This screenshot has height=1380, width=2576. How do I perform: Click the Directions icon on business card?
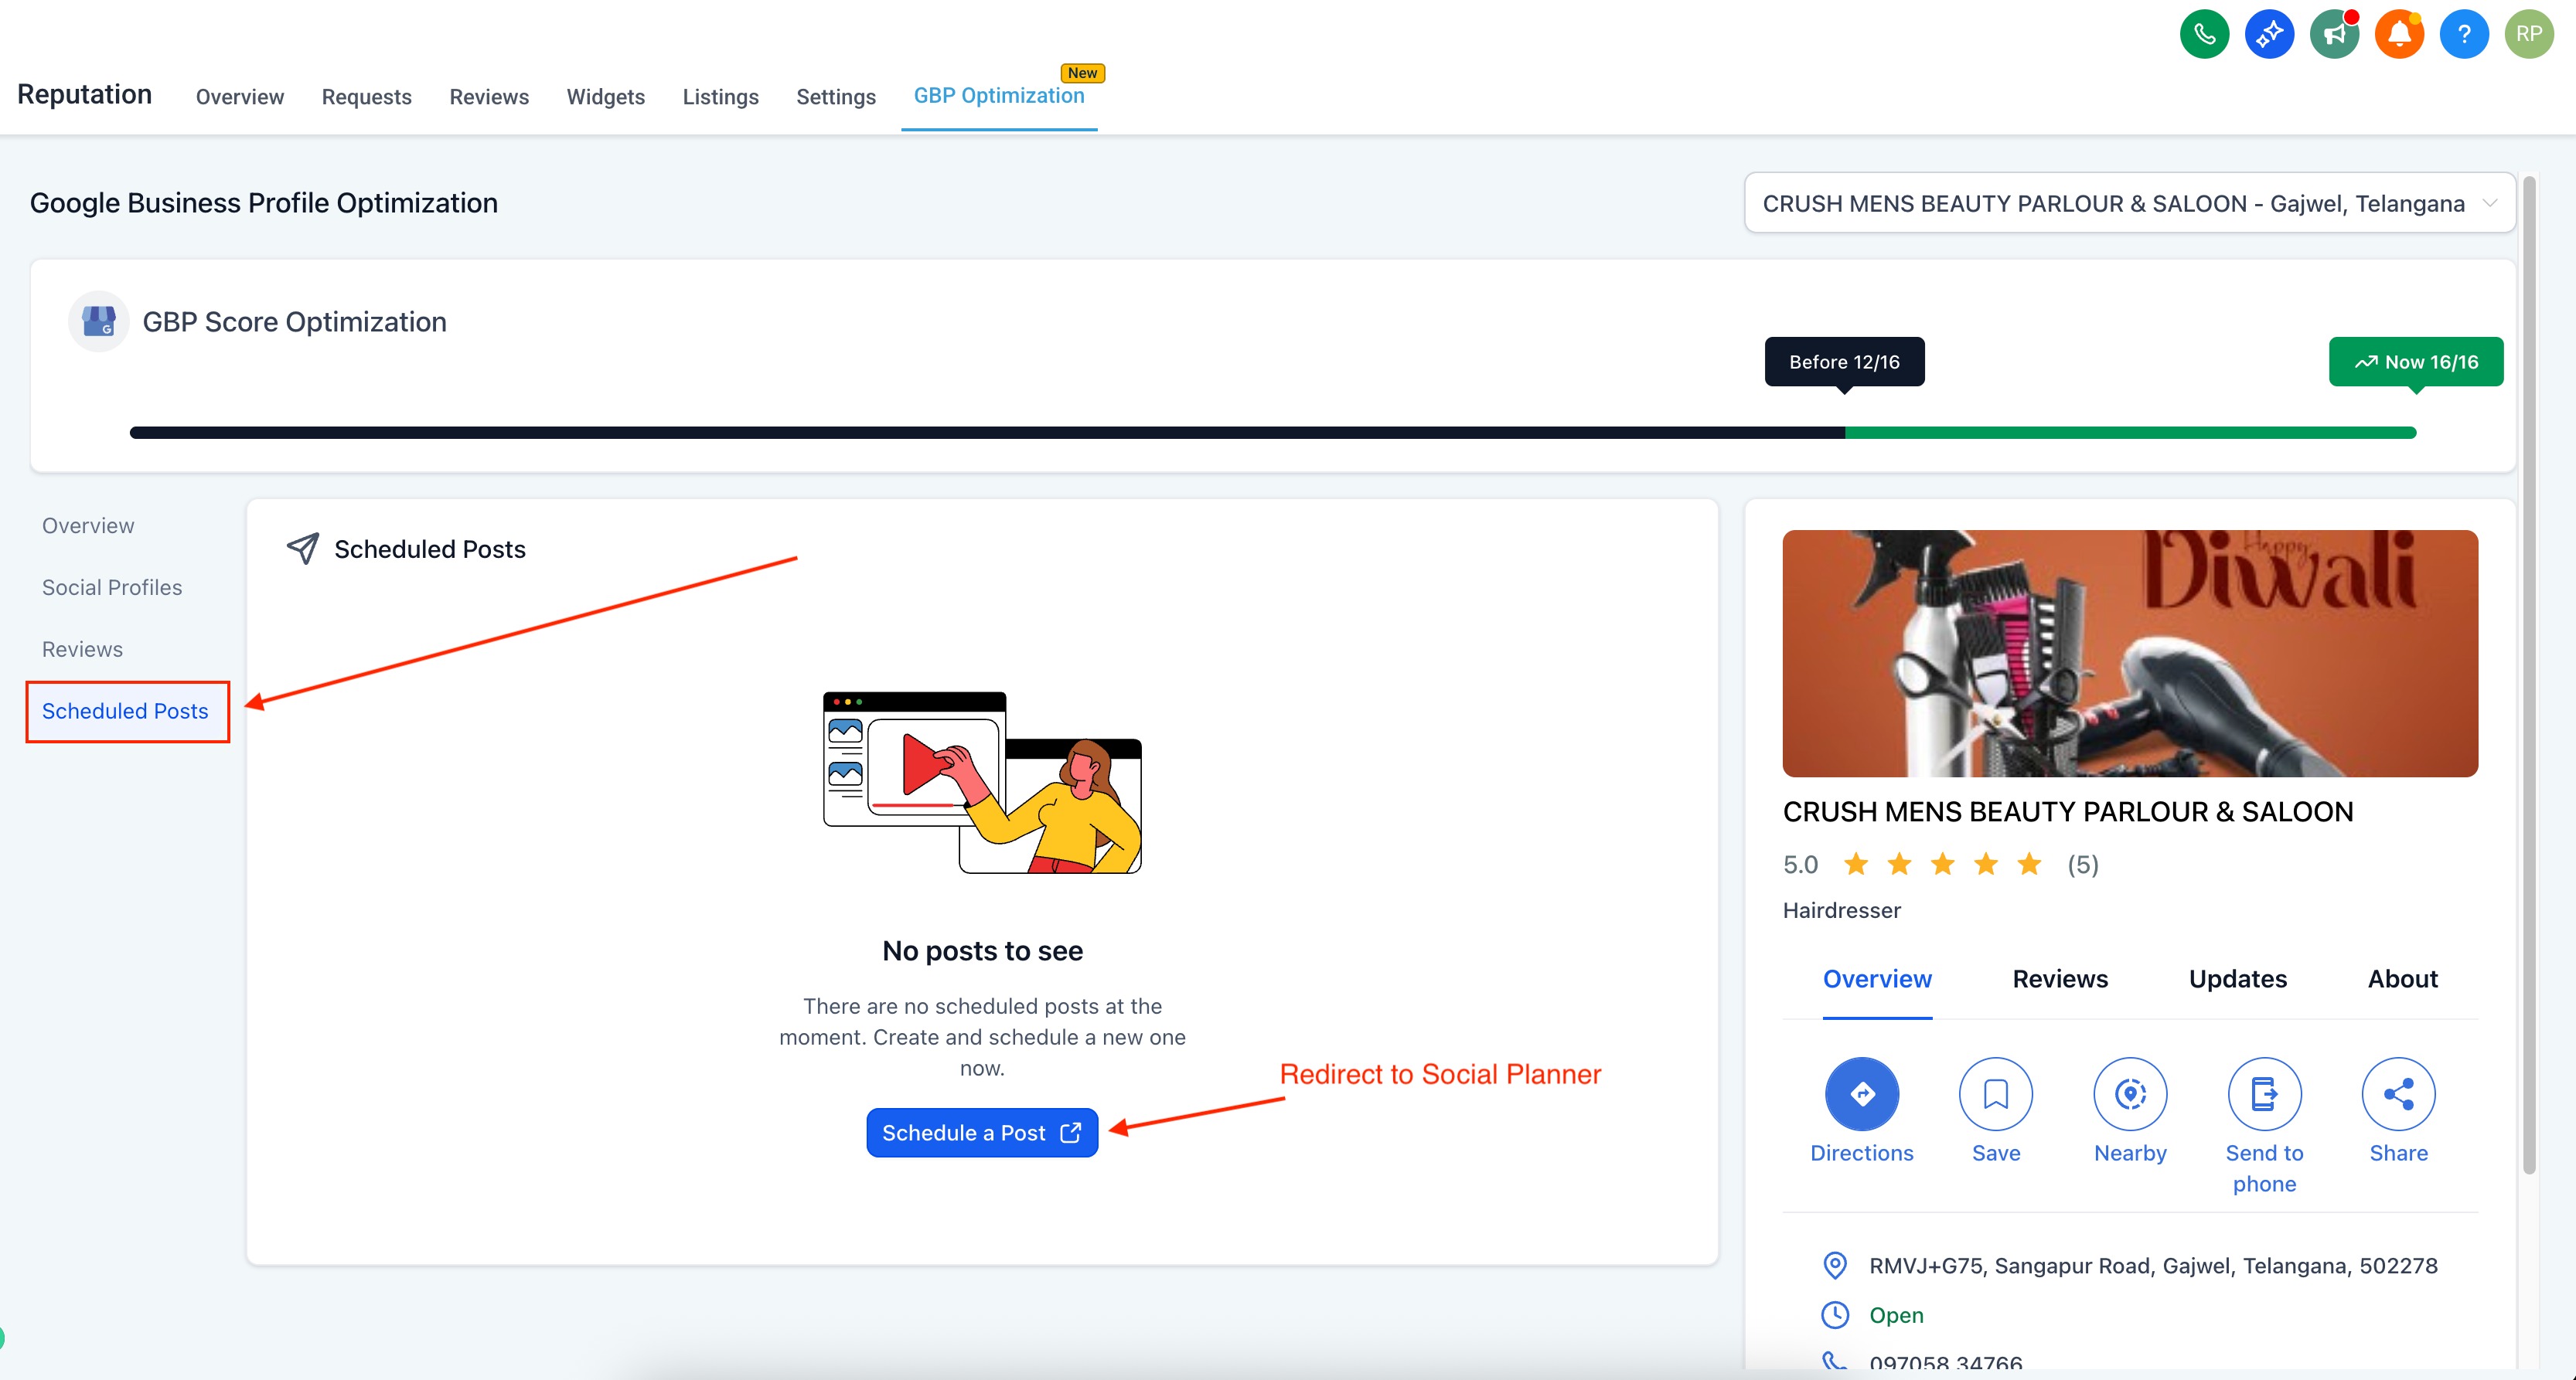(1861, 1094)
